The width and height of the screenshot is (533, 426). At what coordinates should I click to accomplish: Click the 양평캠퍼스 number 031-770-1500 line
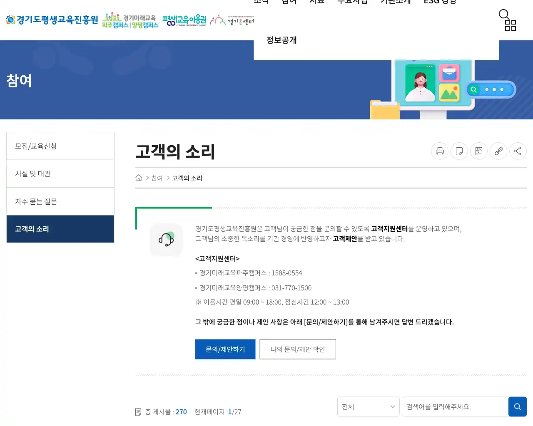[255, 288]
